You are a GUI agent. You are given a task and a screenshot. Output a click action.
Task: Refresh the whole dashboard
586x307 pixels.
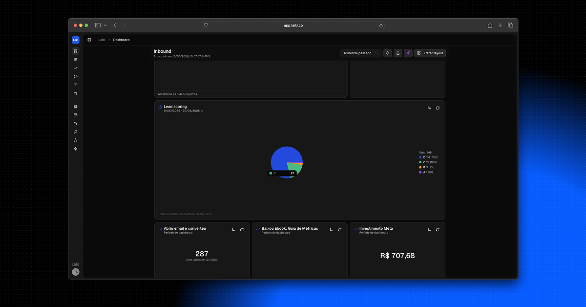click(x=387, y=53)
